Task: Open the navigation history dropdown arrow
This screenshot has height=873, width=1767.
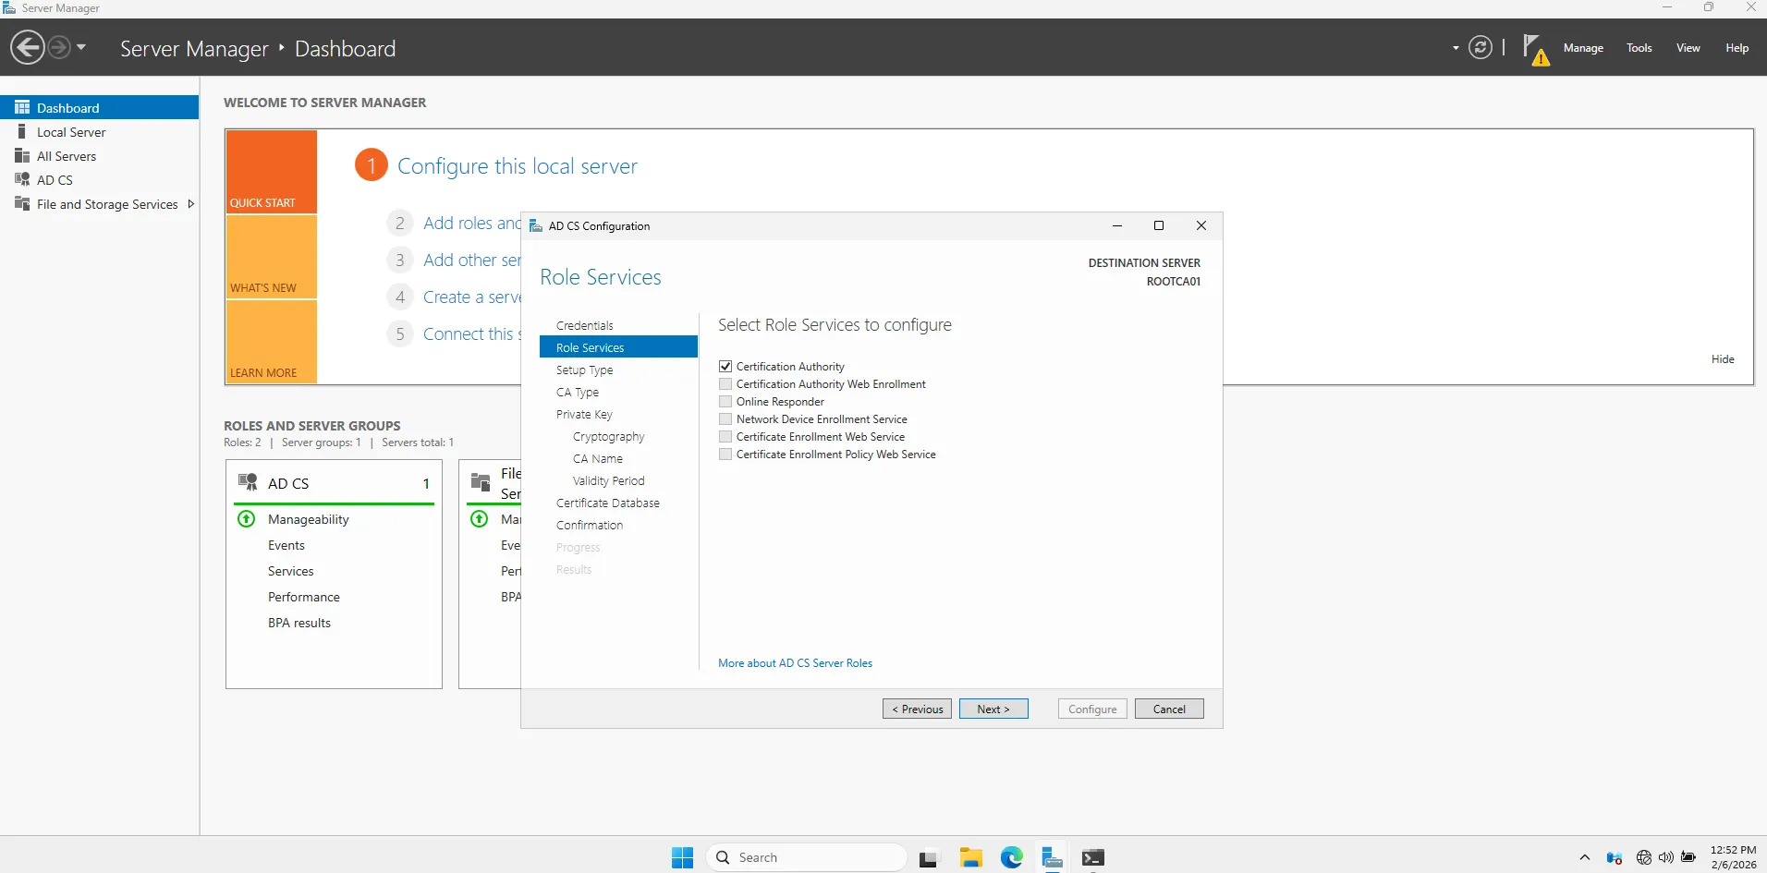Action: click(81, 47)
